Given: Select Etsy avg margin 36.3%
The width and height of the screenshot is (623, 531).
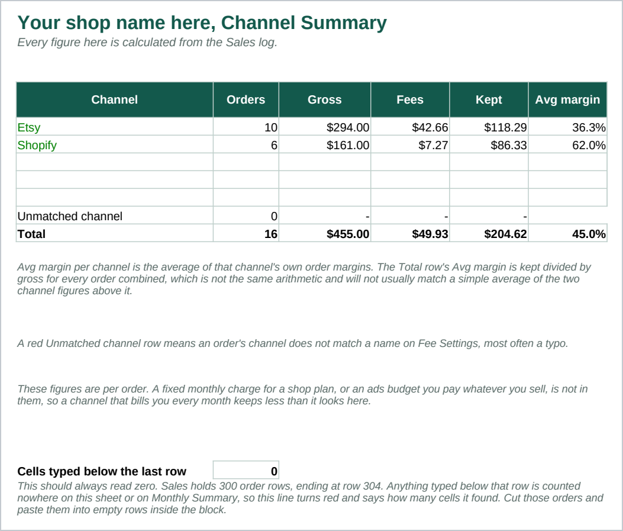Looking at the screenshot, I should click(x=567, y=127).
